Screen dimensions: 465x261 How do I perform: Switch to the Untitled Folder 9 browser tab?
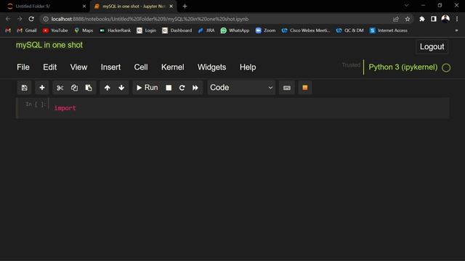click(44, 7)
